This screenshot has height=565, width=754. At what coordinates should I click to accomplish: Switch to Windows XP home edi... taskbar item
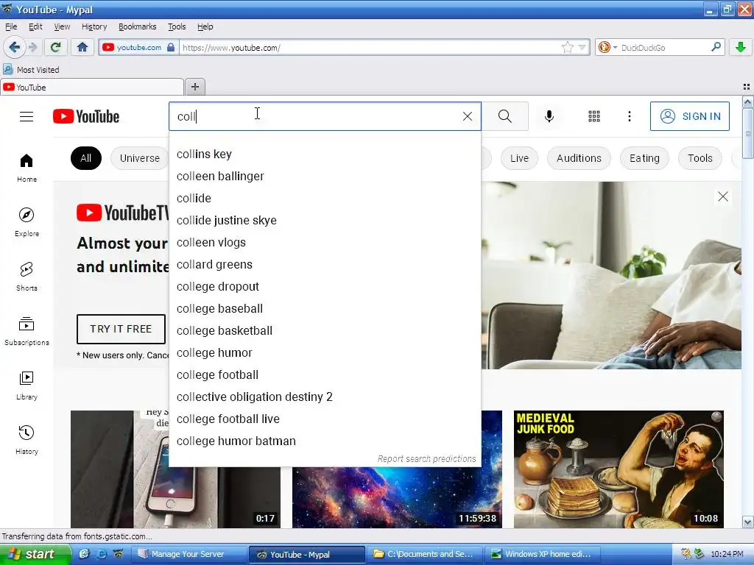(541, 554)
